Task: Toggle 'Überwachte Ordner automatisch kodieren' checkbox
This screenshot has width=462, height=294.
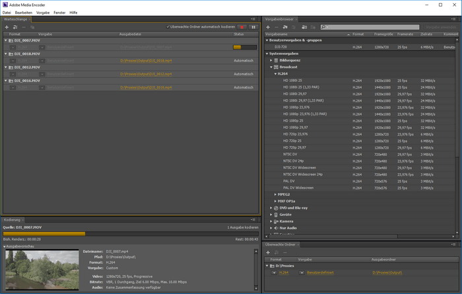Action: pos(168,27)
